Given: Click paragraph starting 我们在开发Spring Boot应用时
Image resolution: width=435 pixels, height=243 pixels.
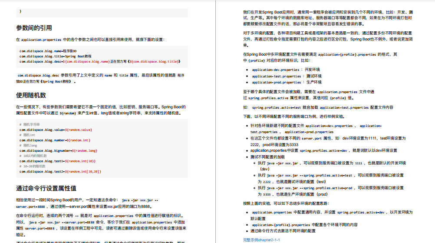Looking at the screenshot, I should 328,18.
